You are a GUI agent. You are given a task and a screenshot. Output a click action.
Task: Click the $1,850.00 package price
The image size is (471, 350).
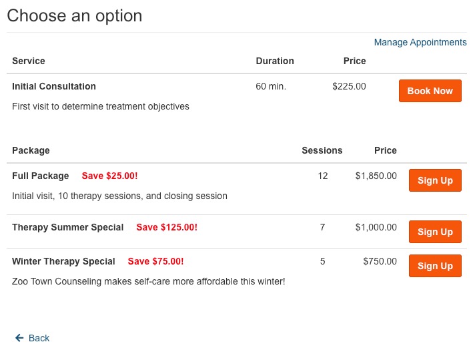[x=376, y=176]
